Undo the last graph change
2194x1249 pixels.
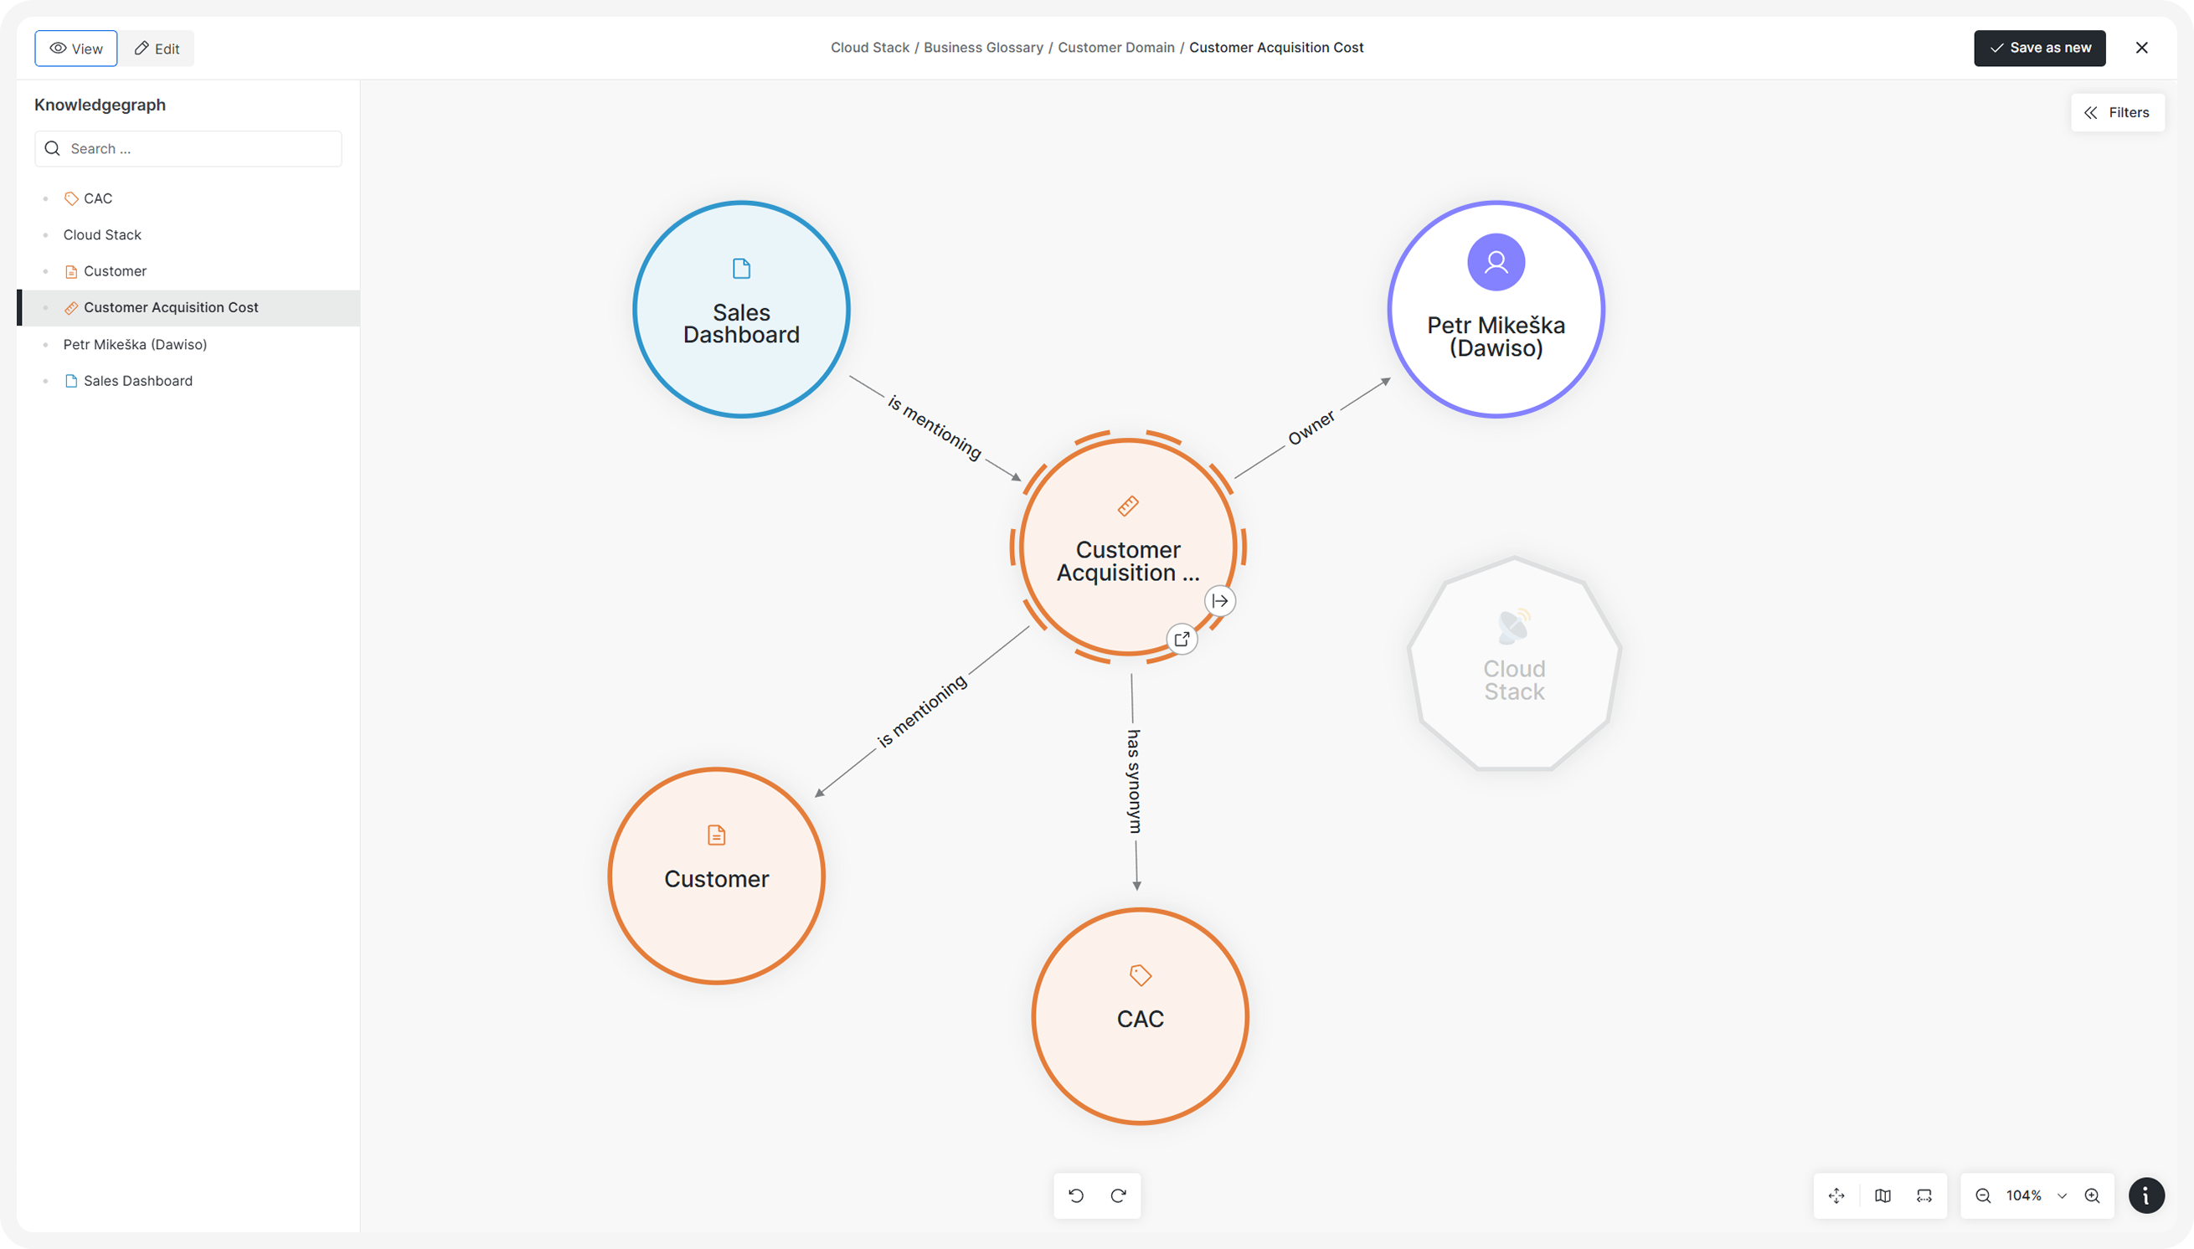click(x=1077, y=1195)
